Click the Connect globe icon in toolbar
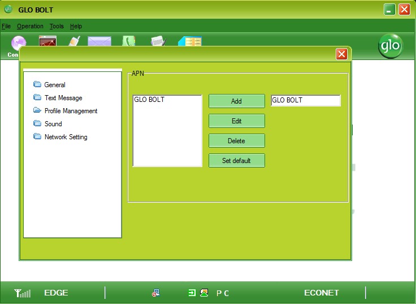Screen dimensions: 416x304 pyautogui.click(x=19, y=42)
